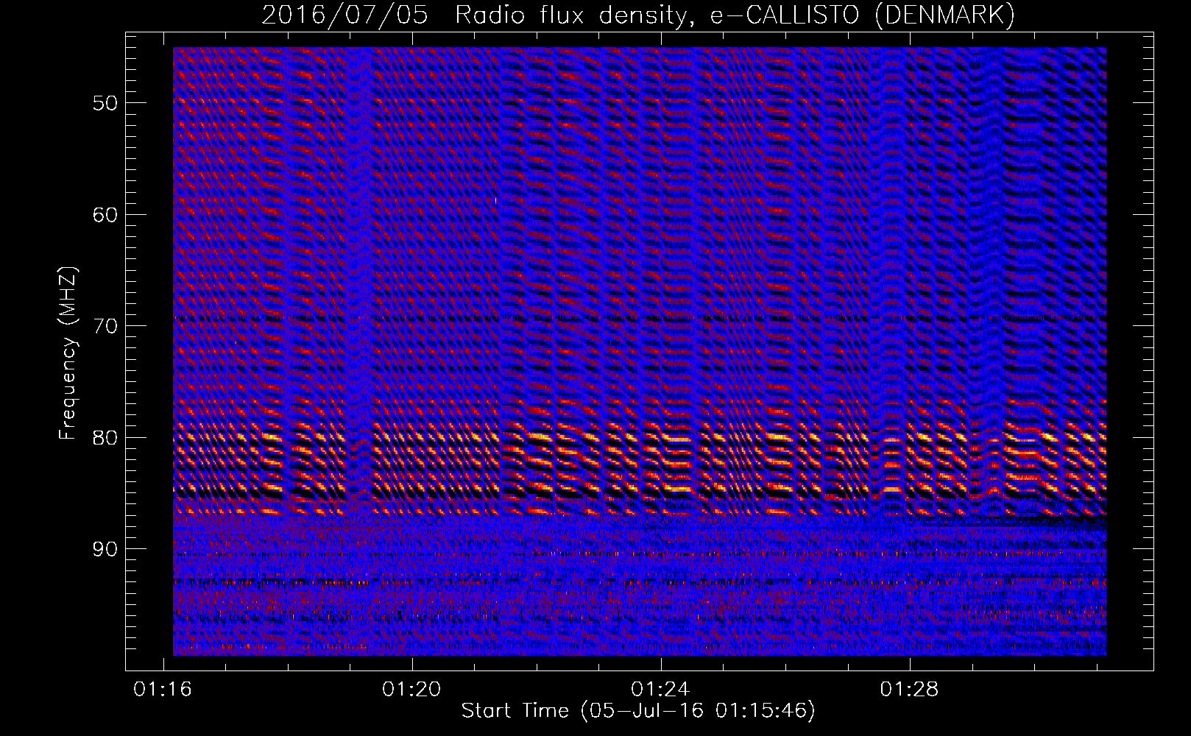1191x736 pixels.
Task: Click the plot title "2016/07/05 Radio flux density, e-CALLISTO (DENMARK)"
Action: [x=638, y=15]
